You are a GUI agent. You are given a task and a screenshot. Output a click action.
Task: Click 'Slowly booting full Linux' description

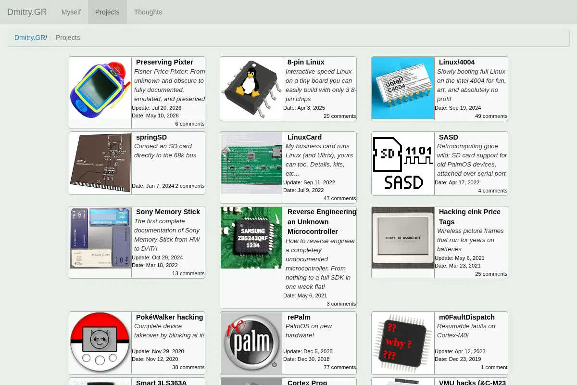[x=471, y=85]
